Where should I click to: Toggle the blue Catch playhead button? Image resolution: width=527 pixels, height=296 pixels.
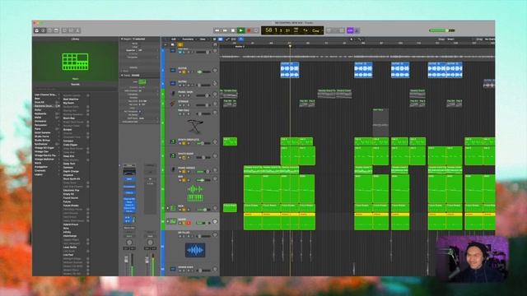(x=240, y=39)
